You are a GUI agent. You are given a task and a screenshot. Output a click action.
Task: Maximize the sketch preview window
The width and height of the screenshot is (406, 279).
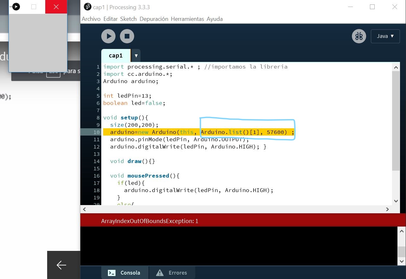[34, 7]
